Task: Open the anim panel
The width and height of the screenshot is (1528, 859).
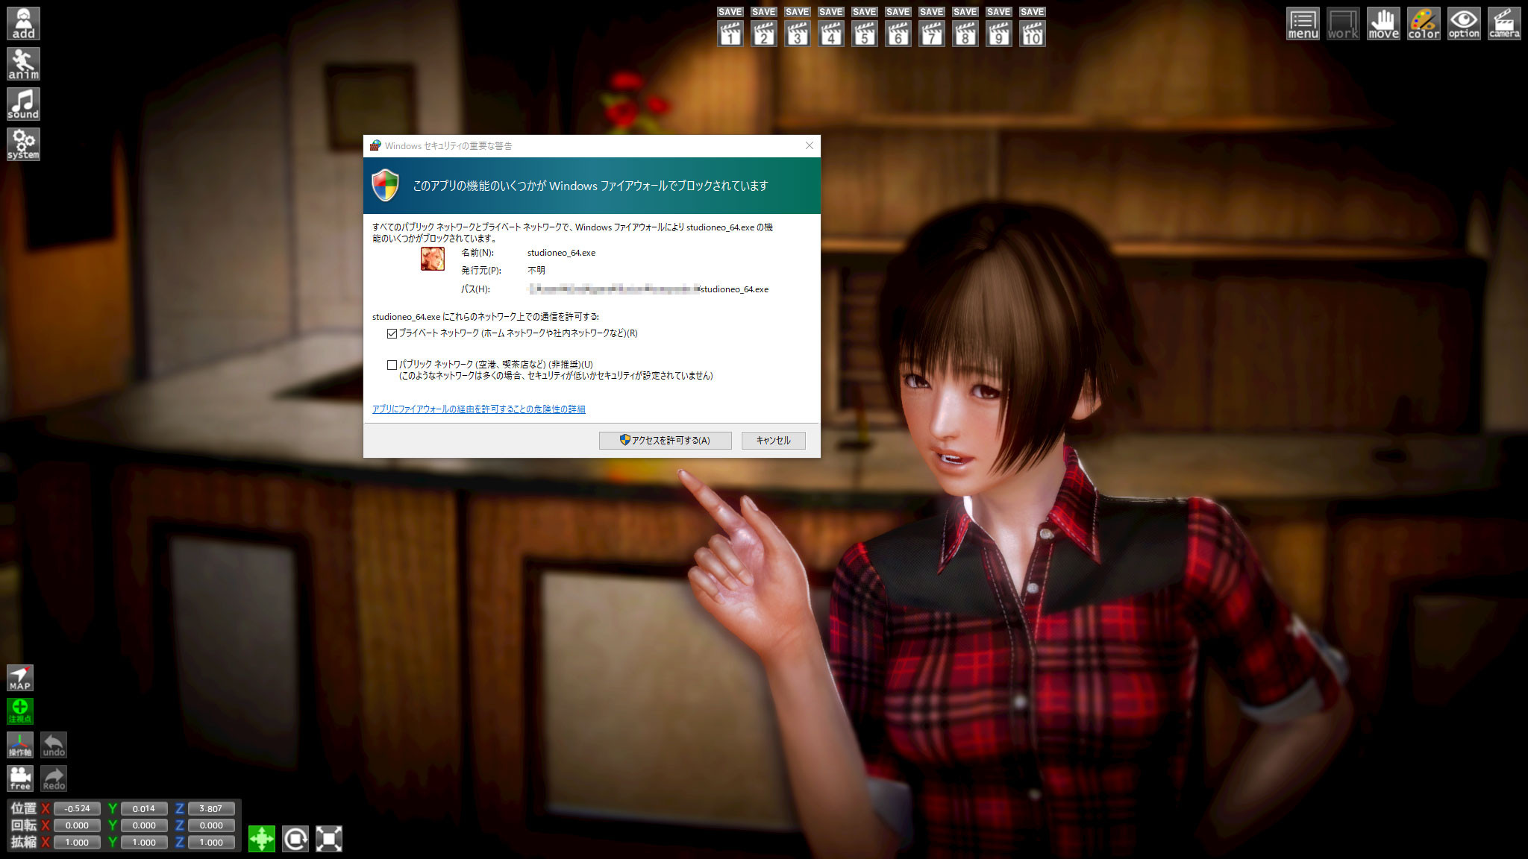Action: coord(23,63)
